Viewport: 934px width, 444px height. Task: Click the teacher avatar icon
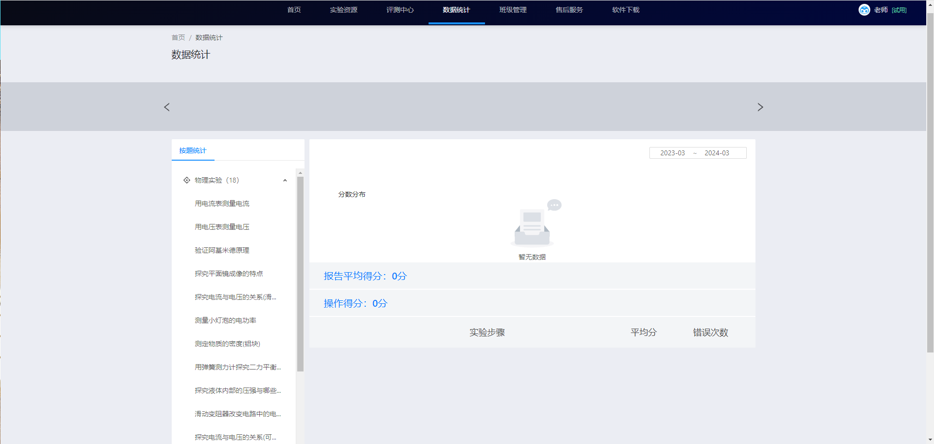(864, 10)
